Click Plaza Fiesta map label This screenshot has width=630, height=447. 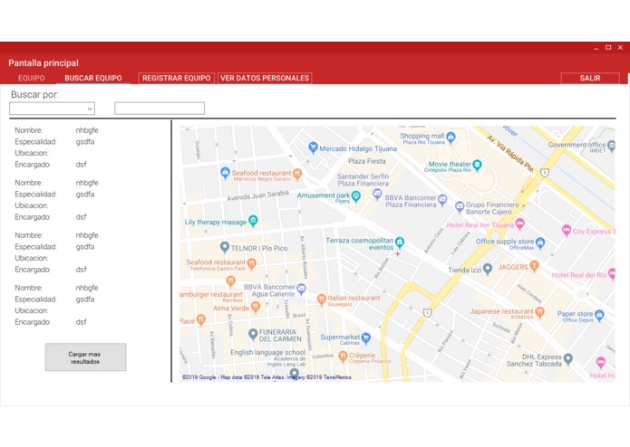click(x=367, y=161)
